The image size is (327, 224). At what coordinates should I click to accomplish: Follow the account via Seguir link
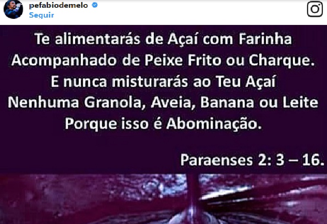coord(42,15)
